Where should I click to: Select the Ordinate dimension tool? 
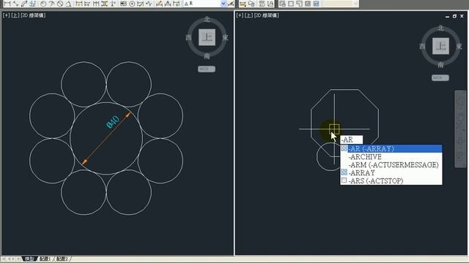(32, 4)
